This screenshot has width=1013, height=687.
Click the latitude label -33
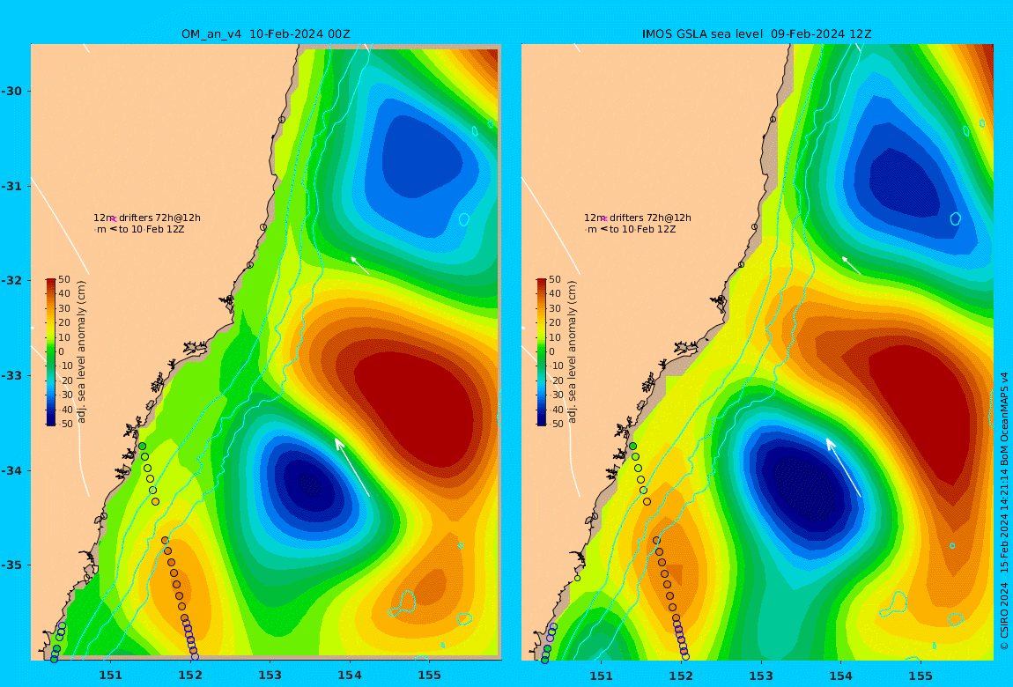pos(11,376)
